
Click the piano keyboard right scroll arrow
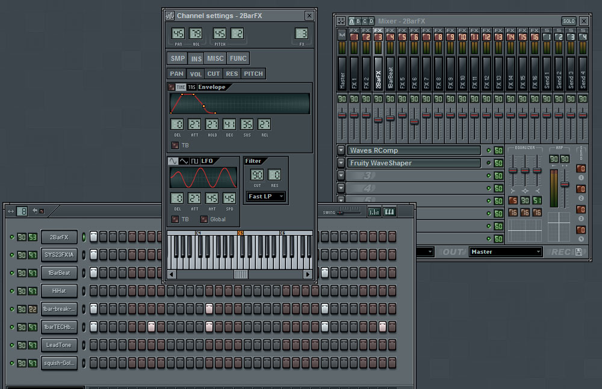(308, 274)
